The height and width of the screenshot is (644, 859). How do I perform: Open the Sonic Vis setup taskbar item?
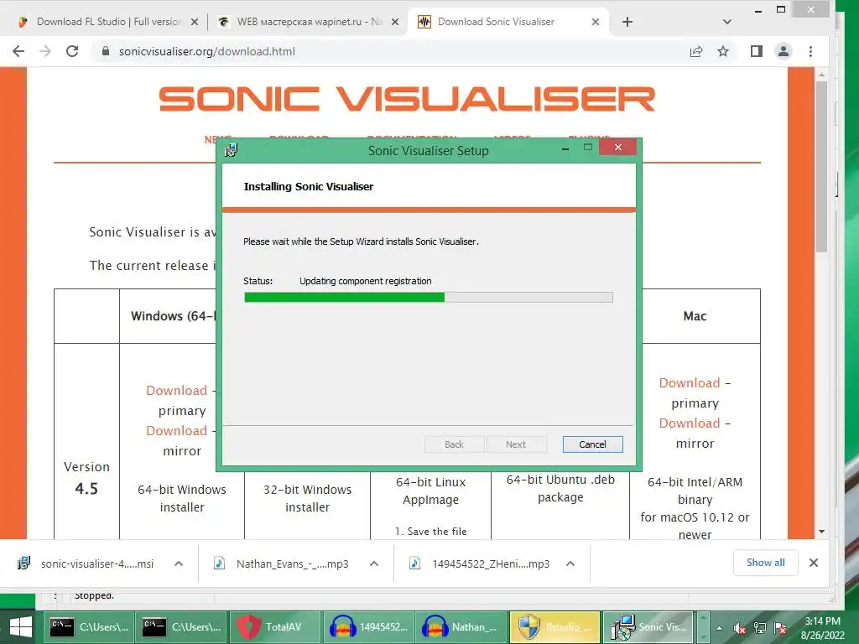tap(648, 627)
